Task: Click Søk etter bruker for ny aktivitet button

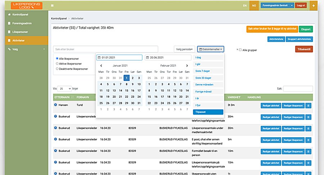Action: click(272, 29)
